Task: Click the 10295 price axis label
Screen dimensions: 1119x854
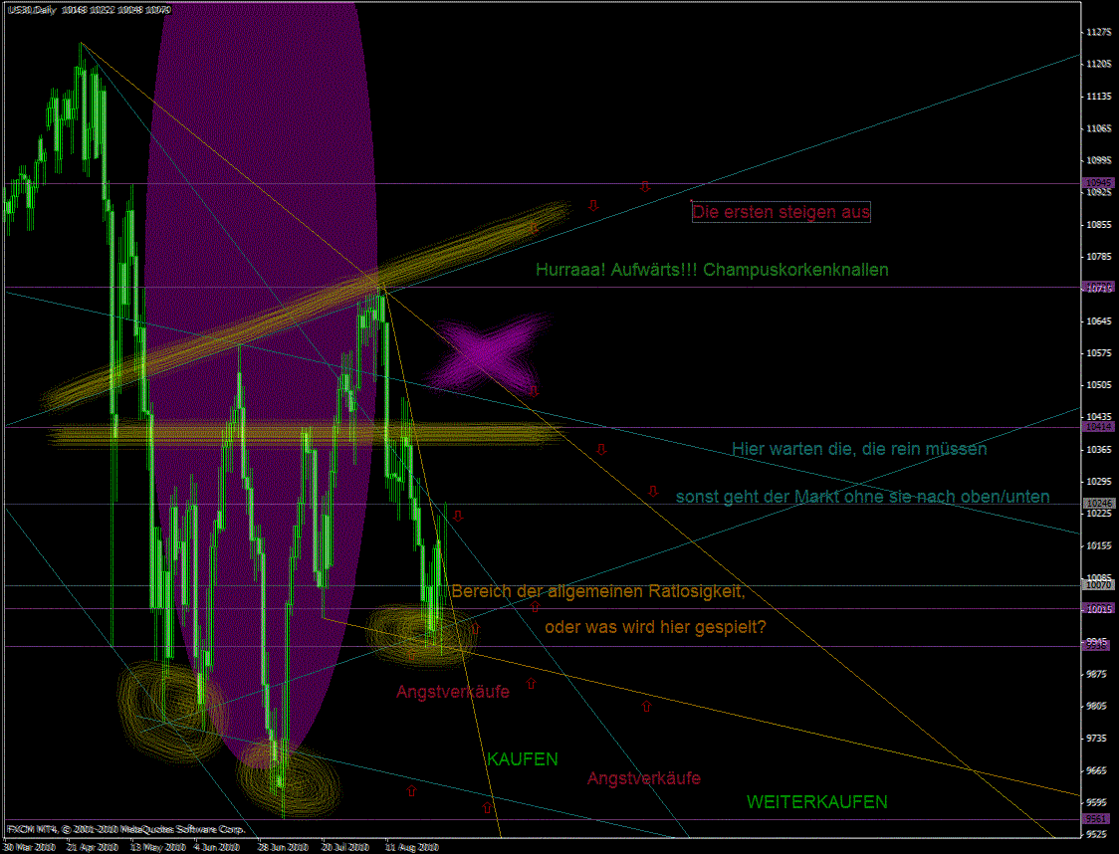Action: 1099,482
